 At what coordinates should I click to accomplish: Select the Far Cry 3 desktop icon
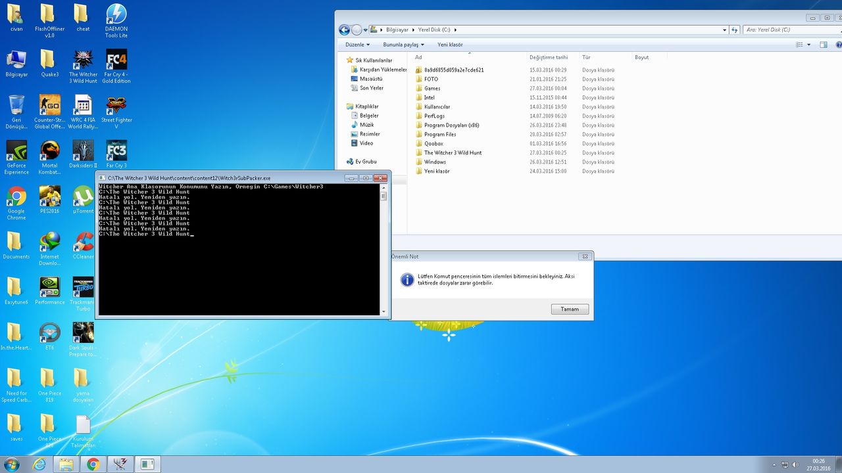tap(116, 154)
